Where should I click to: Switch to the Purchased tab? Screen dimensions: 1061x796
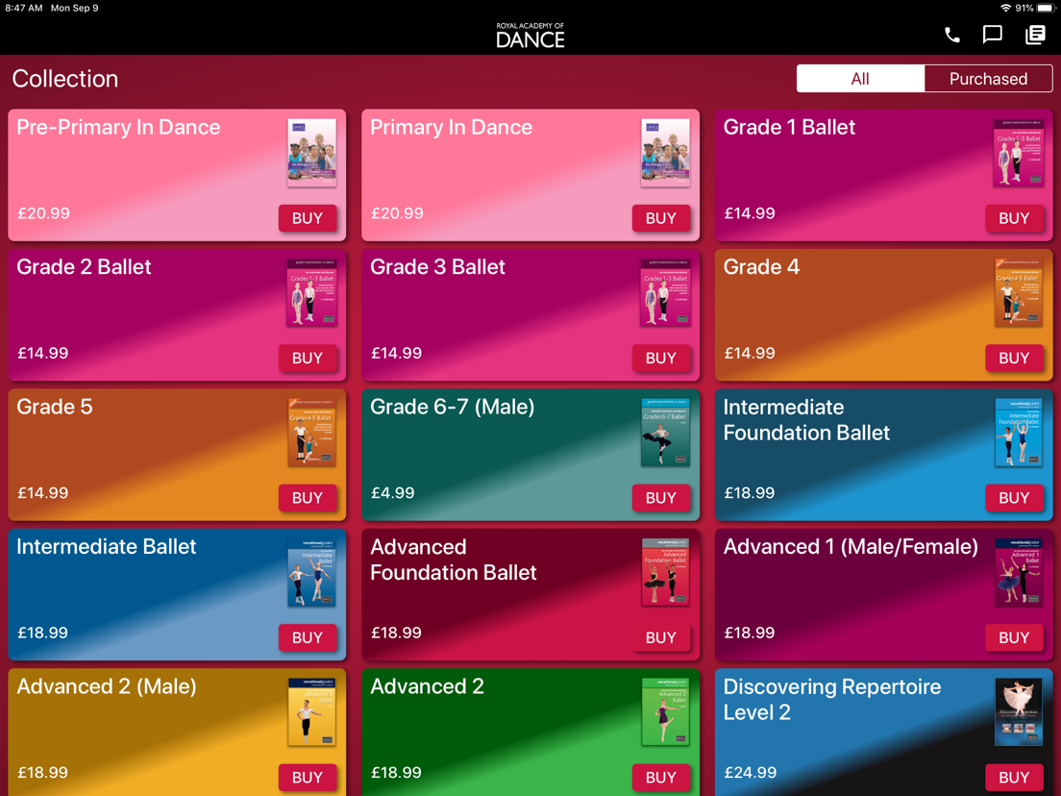988,79
